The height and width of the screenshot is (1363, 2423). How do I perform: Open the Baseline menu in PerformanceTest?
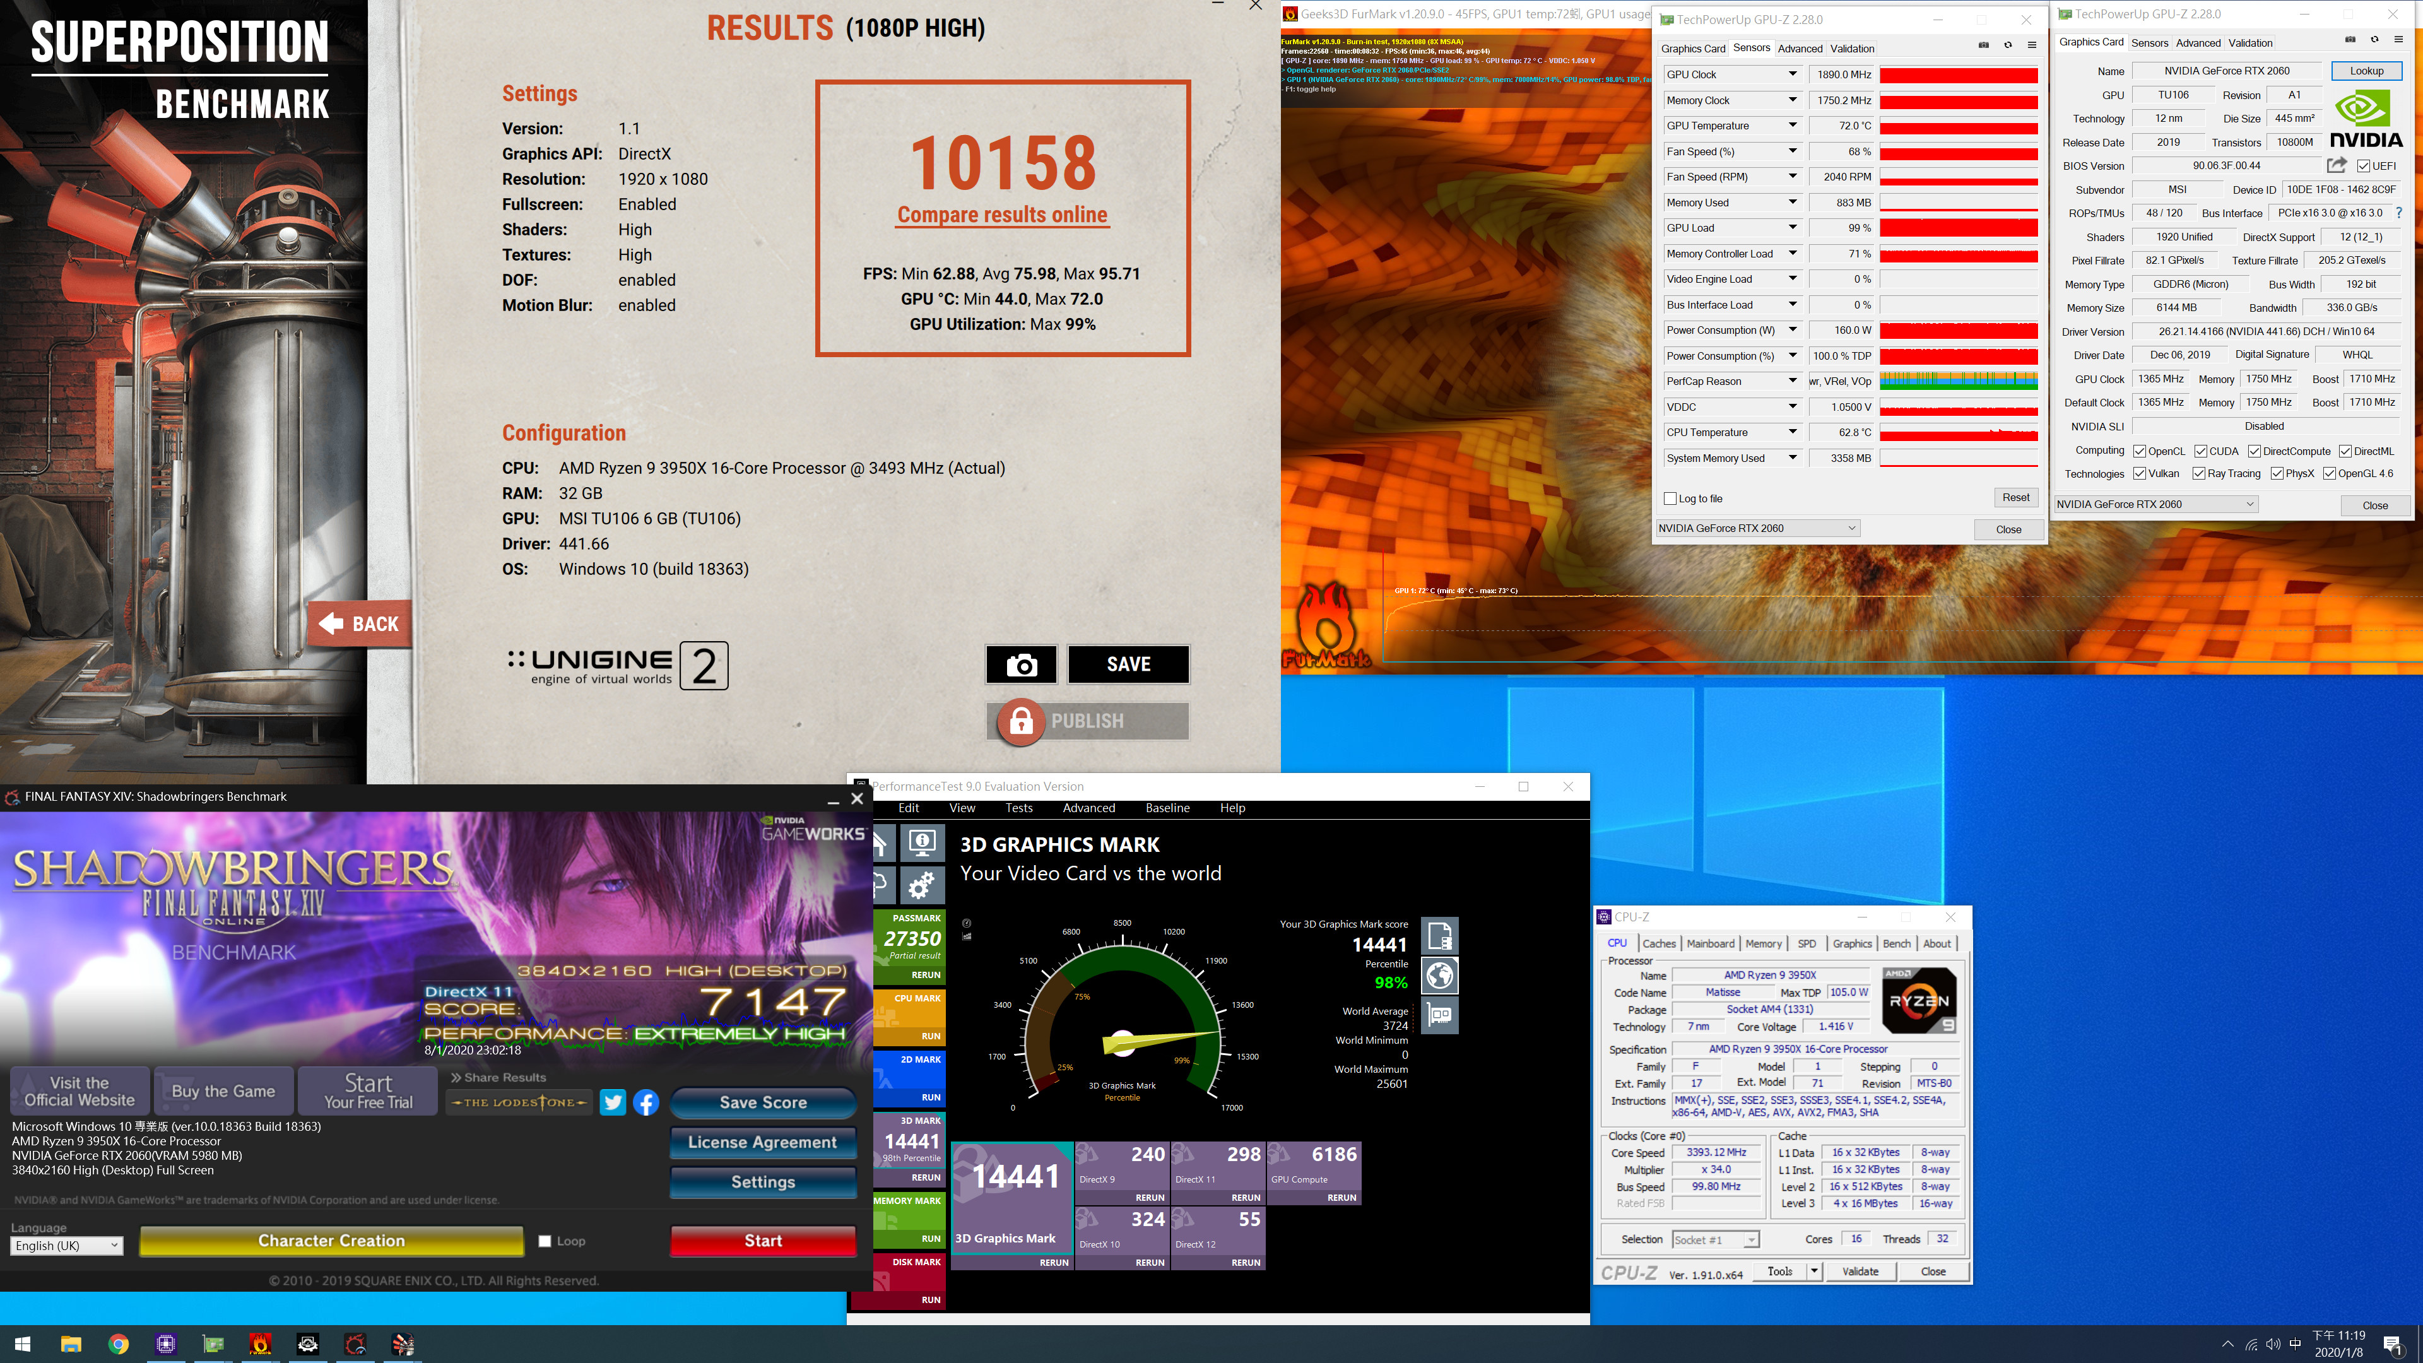pyautogui.click(x=1167, y=808)
